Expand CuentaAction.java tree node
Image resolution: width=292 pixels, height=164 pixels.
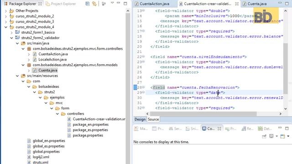pos(29,54)
